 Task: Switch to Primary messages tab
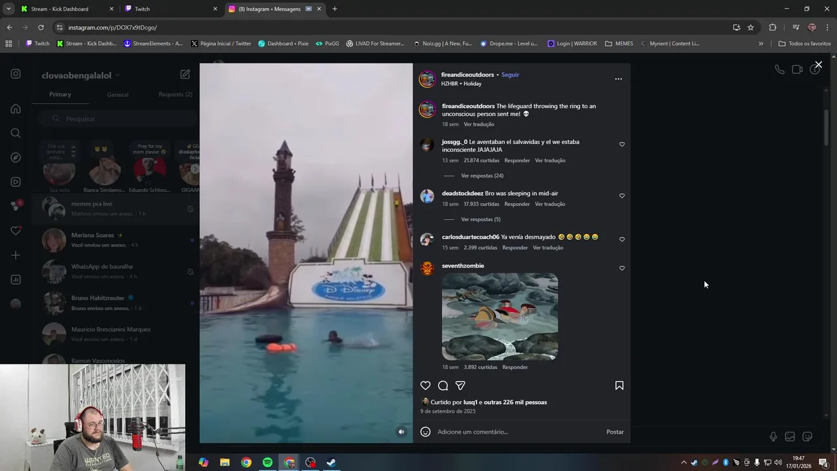click(60, 94)
